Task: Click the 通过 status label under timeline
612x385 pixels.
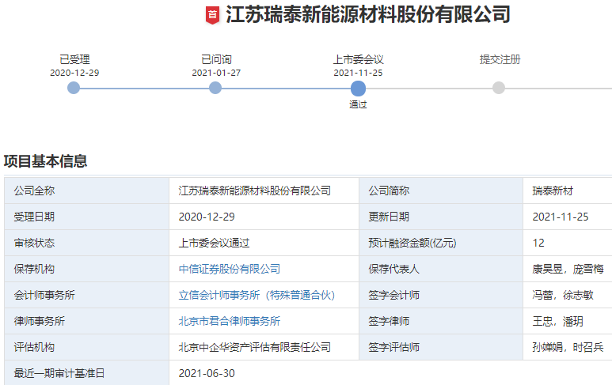Action: coord(358,104)
